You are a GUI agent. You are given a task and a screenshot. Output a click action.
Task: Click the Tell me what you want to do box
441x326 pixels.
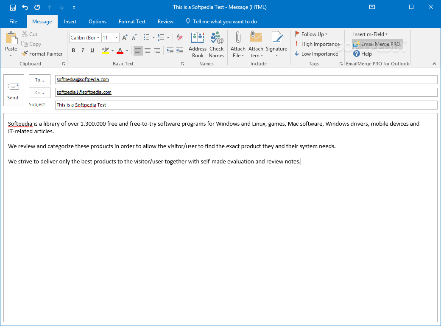tap(222, 22)
